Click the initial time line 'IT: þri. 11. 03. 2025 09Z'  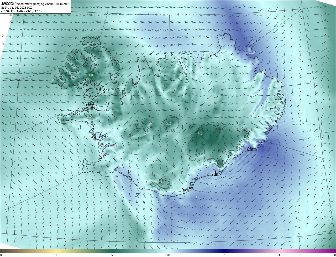coord(16,7)
